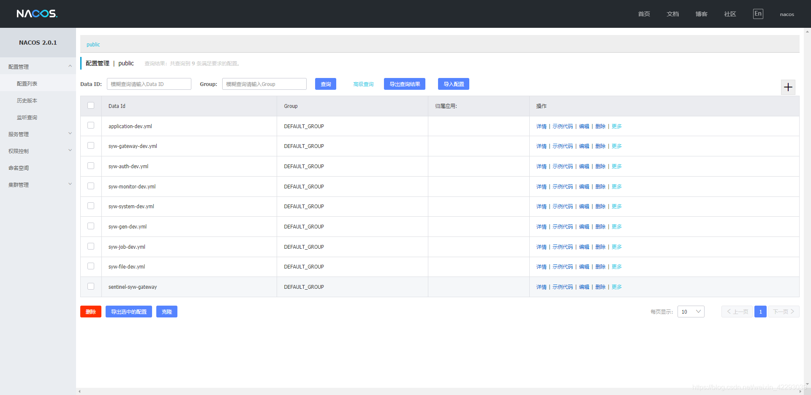Open 更多 menu for sentinel-syw-gateway
Image resolution: width=811 pixels, height=395 pixels.
click(617, 287)
